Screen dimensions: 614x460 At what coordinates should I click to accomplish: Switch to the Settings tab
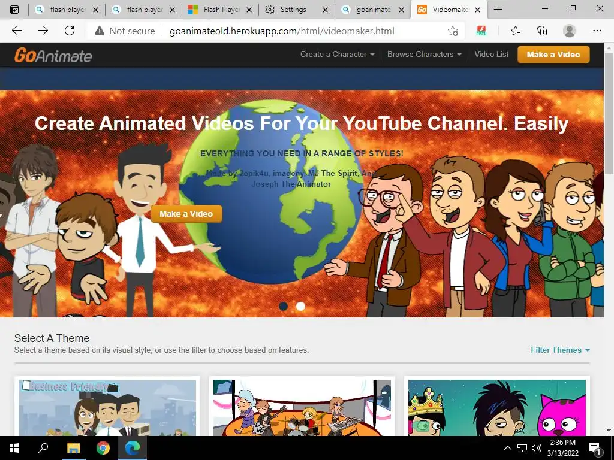click(x=297, y=10)
